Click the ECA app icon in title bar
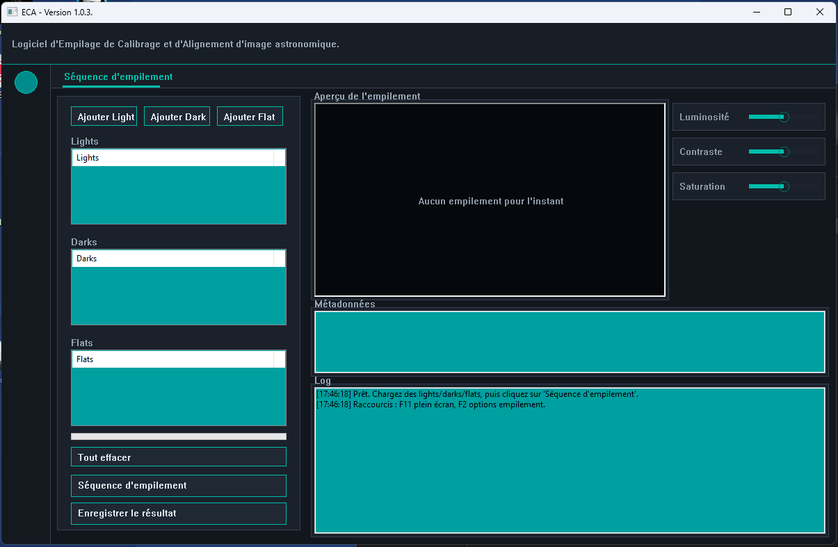838x547 pixels. (12, 12)
